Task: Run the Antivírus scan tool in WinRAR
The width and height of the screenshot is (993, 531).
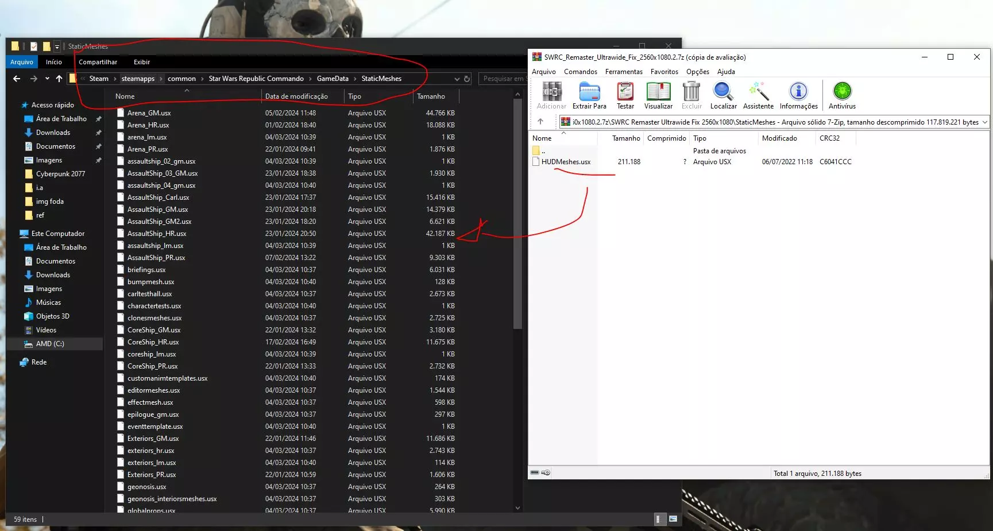Action: pyautogui.click(x=842, y=95)
